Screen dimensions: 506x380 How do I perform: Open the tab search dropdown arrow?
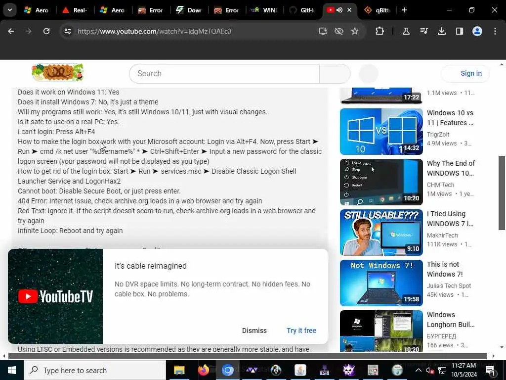10,10
